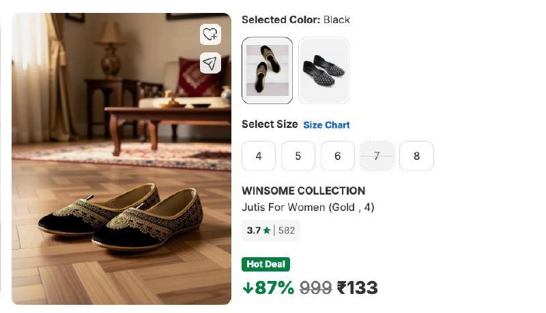Open the 582 ratings count

tap(287, 231)
